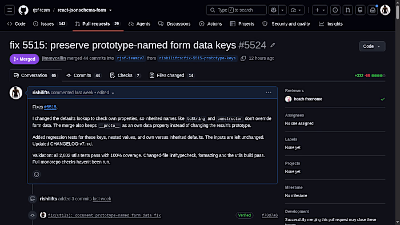The image size is (400, 225).
Task: Open the #5515 issue link
Action: point(50,107)
